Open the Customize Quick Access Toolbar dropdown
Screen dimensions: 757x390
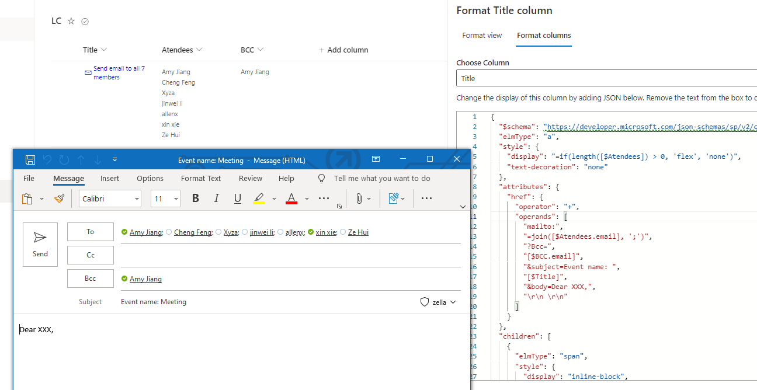point(114,159)
